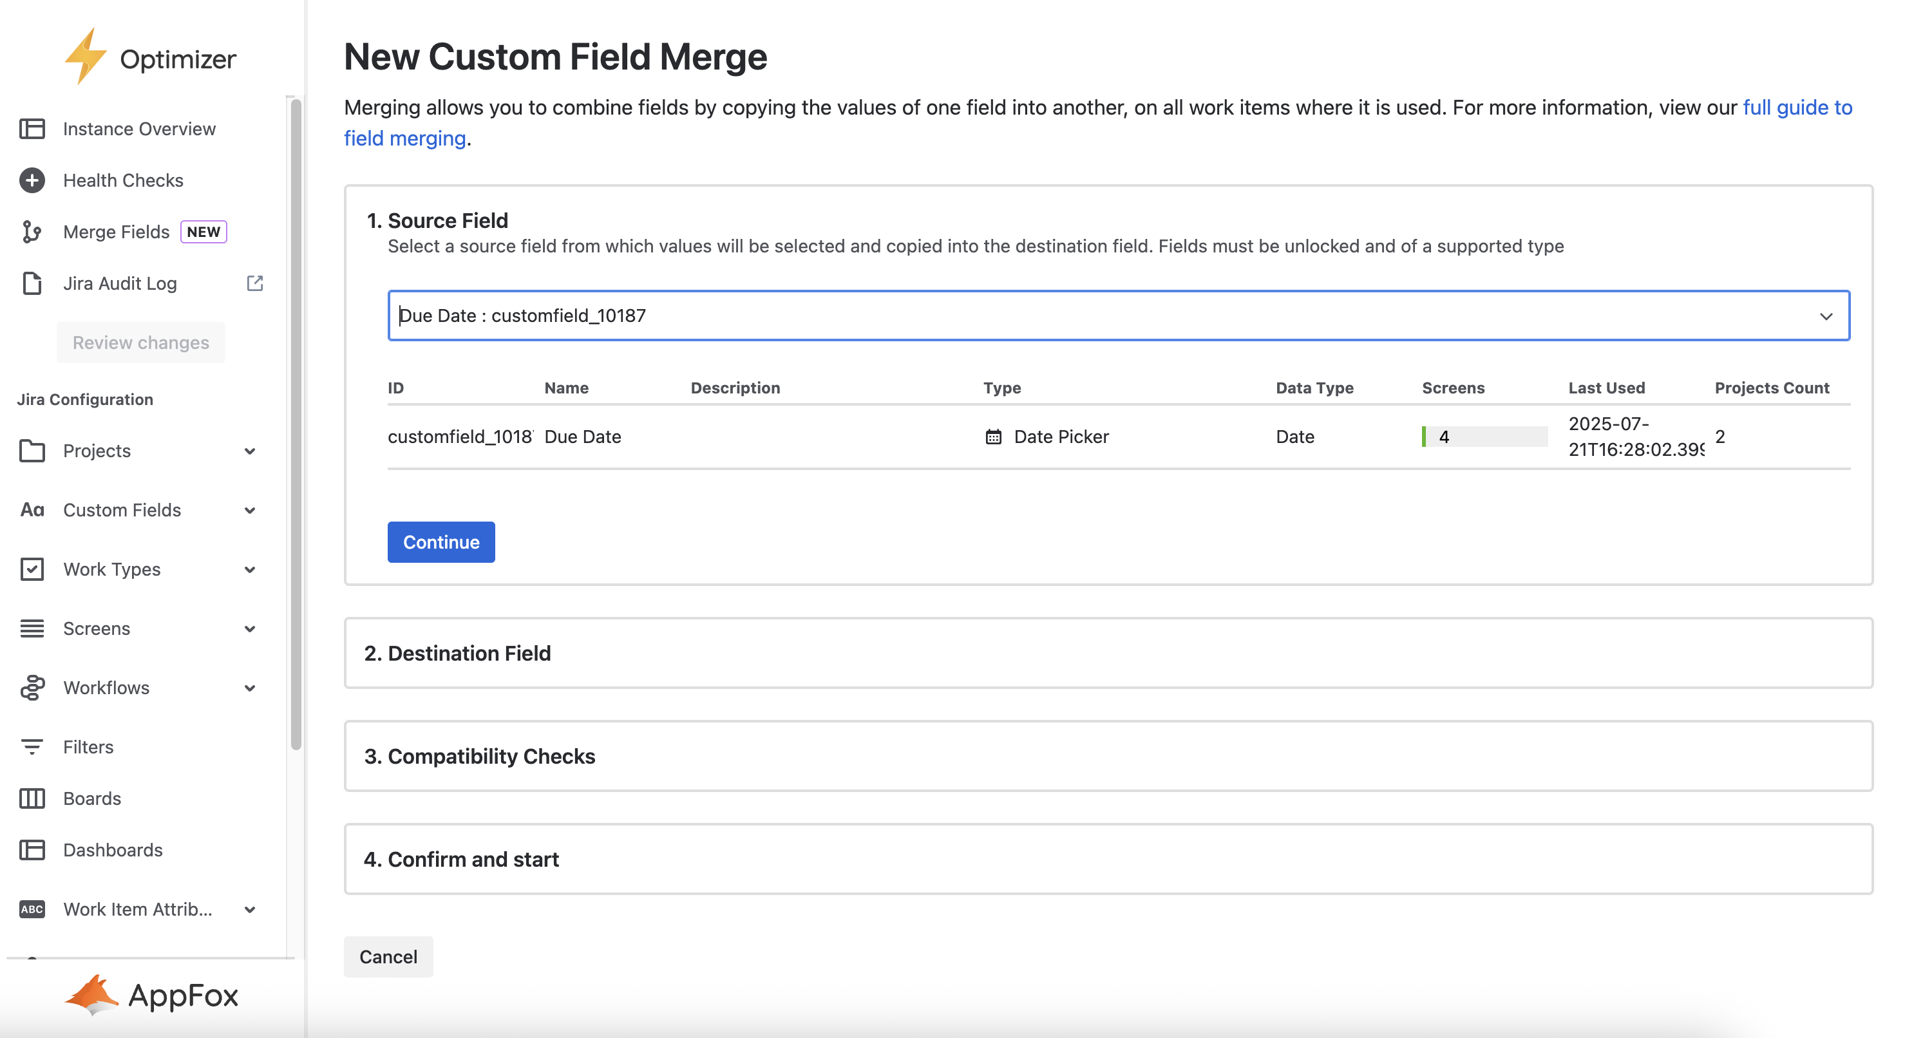Open Jira Audit Log external link icon
Image resolution: width=1905 pixels, height=1038 pixels.
tap(254, 283)
